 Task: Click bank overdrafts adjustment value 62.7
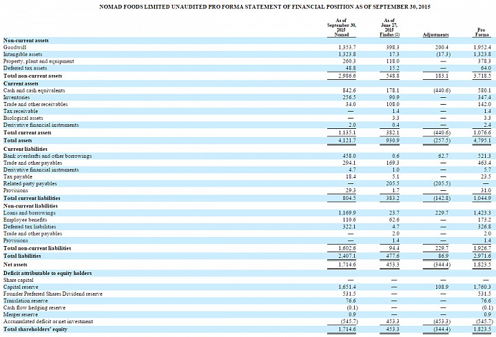tap(443, 156)
